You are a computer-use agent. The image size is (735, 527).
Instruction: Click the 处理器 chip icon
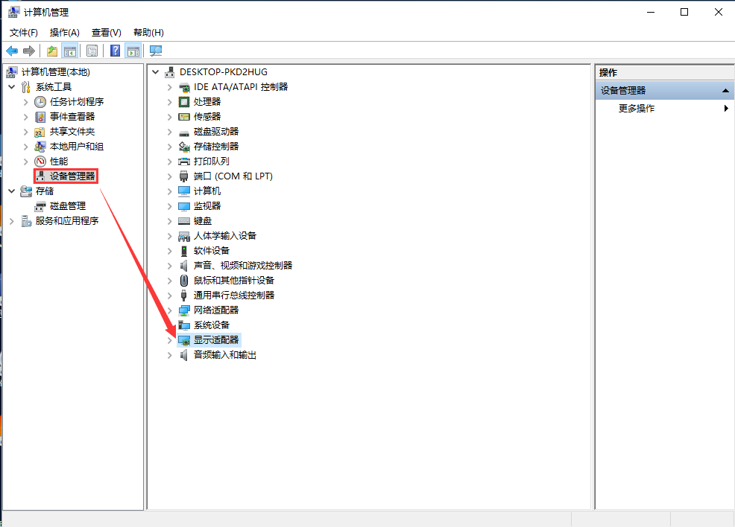[x=184, y=102]
